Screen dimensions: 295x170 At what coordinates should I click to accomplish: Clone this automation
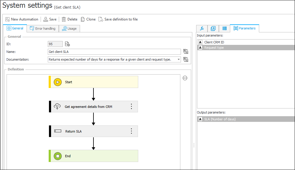(x=88, y=19)
